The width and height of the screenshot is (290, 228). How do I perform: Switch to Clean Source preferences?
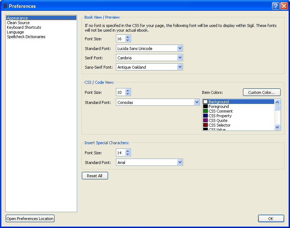18,23
